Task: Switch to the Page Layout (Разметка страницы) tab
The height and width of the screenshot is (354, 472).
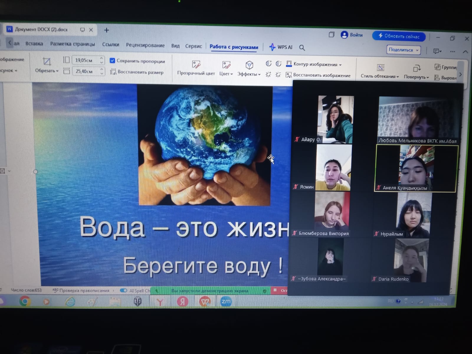Action: click(x=72, y=44)
